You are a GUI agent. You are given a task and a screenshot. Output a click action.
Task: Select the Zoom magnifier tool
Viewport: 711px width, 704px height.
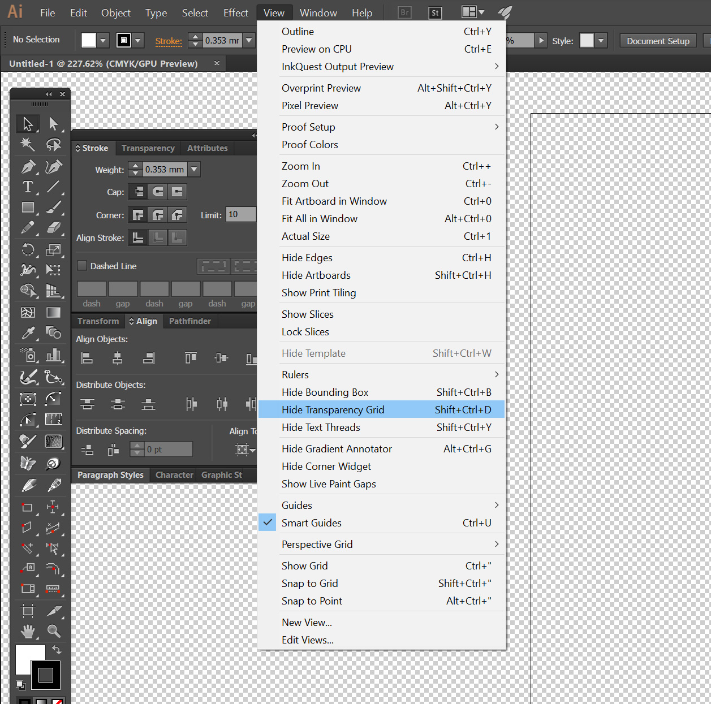(x=53, y=631)
